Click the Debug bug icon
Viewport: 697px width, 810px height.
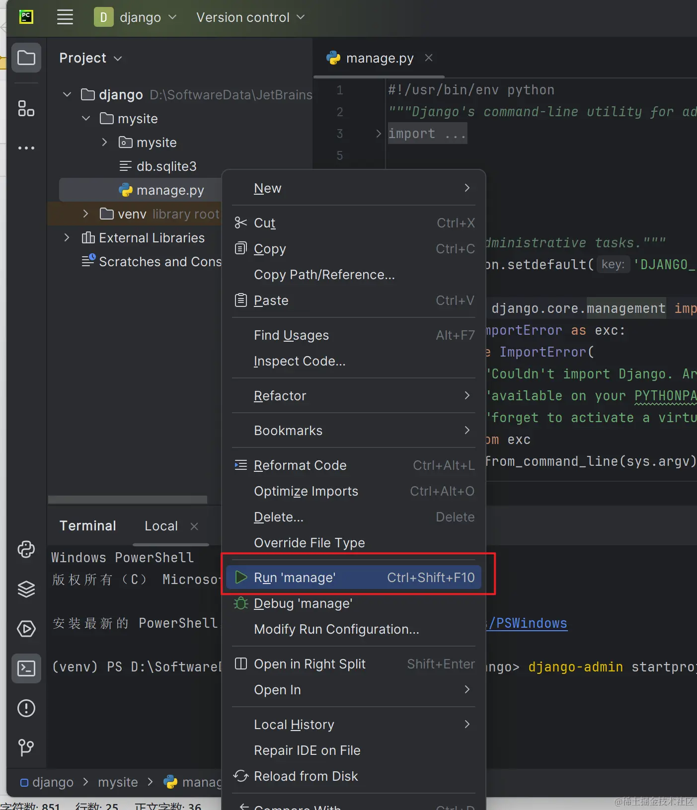point(241,603)
